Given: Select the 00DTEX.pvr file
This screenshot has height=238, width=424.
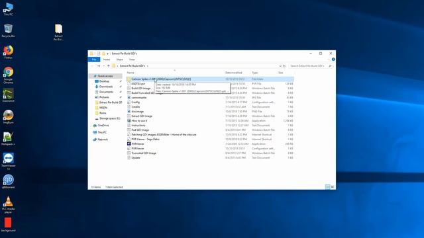Looking at the screenshot, I should [x=138, y=84].
